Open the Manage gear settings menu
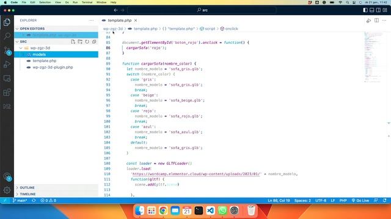The height and width of the screenshot is (219, 391). coord(7,190)
